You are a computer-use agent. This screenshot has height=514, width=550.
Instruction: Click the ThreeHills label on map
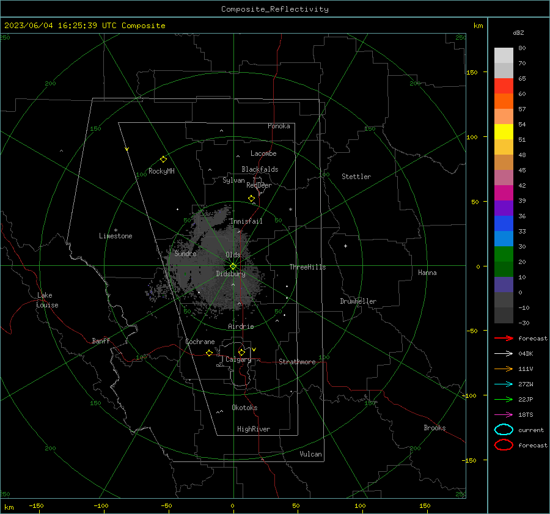click(x=307, y=267)
